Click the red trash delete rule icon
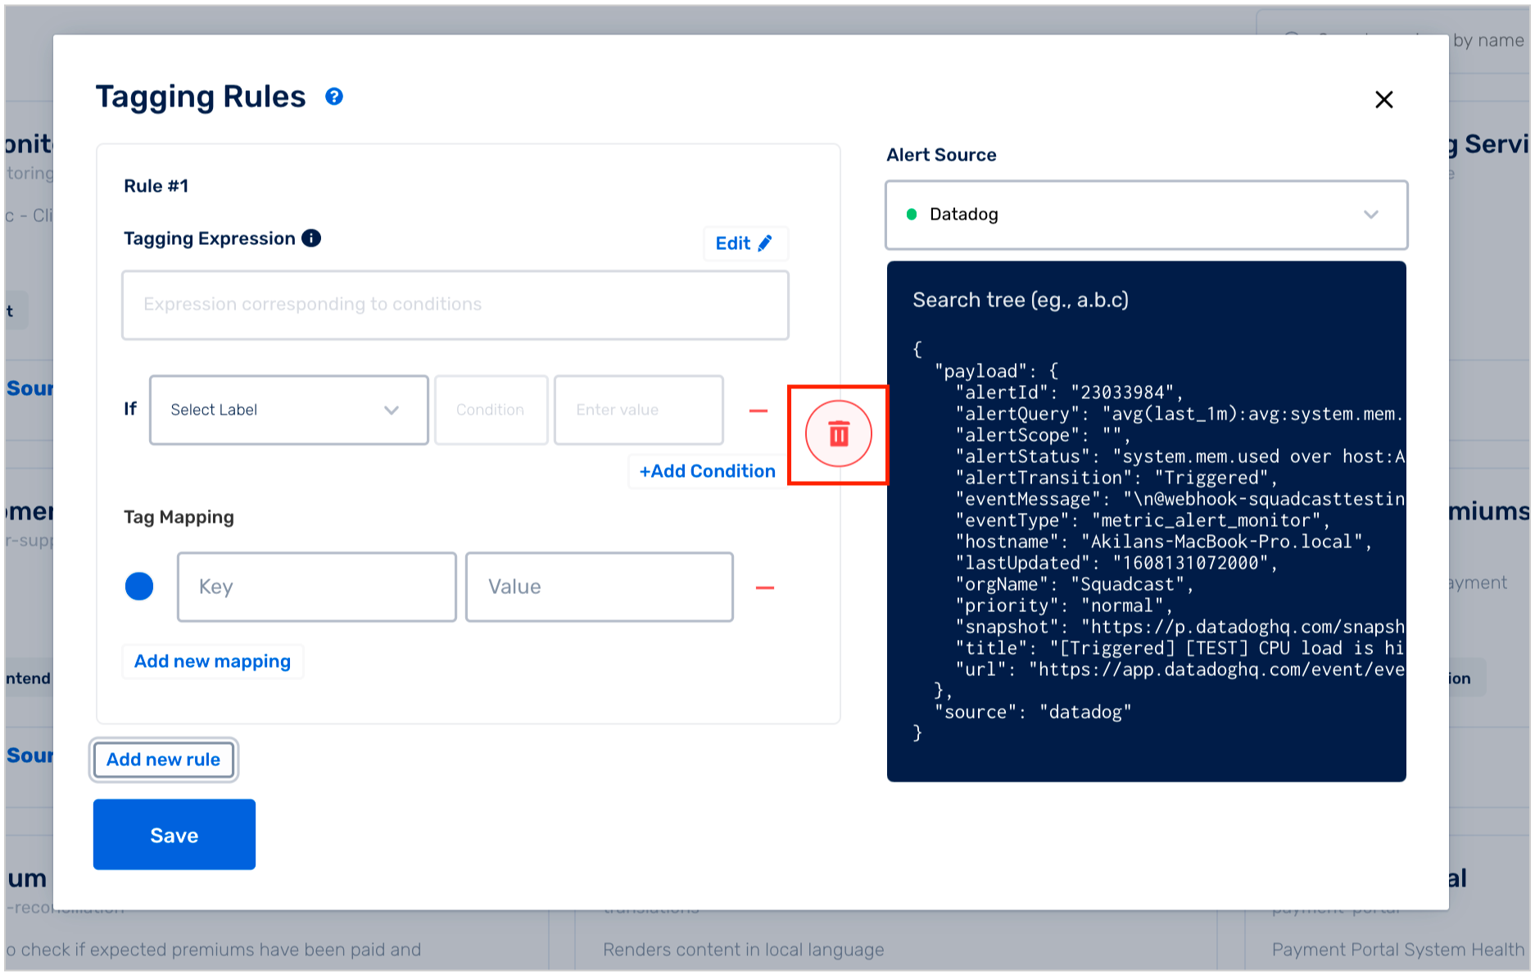The width and height of the screenshot is (1535, 975). tap(838, 434)
